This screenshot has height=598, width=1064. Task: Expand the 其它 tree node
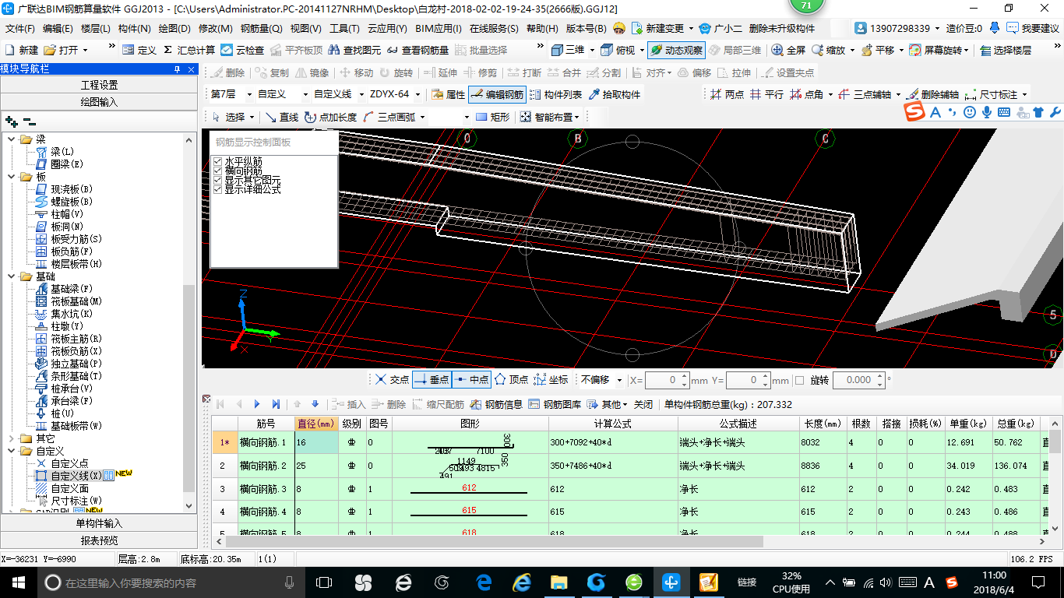point(12,438)
